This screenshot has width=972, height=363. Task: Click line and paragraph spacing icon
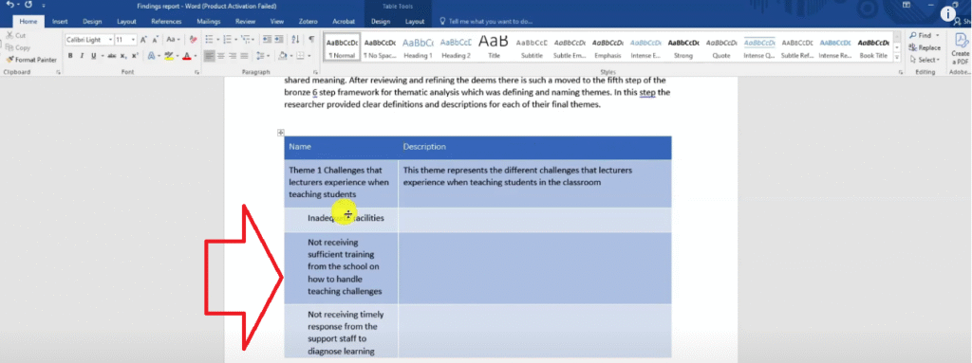[x=260, y=56]
